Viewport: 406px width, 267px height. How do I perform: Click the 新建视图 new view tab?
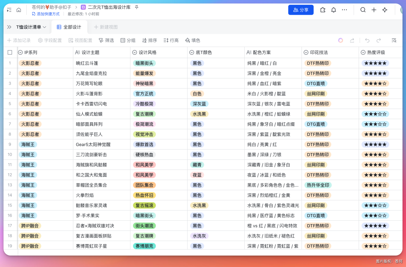pyautogui.click(x=106, y=27)
